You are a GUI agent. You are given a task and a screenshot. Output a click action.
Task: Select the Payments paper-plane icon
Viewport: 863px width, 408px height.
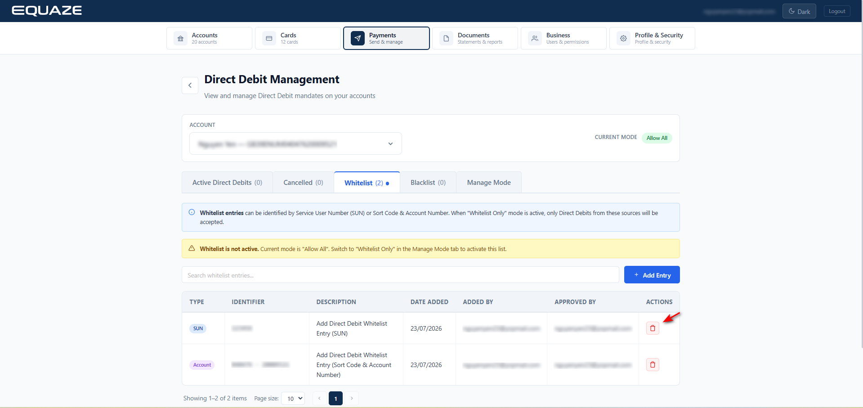tap(358, 39)
